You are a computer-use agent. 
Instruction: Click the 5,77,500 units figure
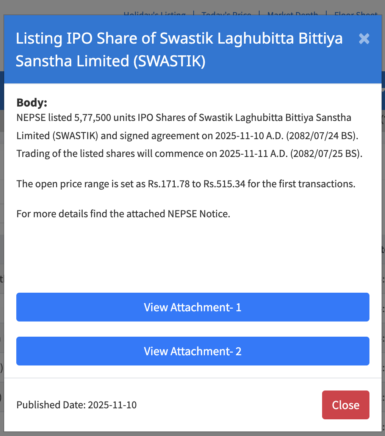pos(90,118)
